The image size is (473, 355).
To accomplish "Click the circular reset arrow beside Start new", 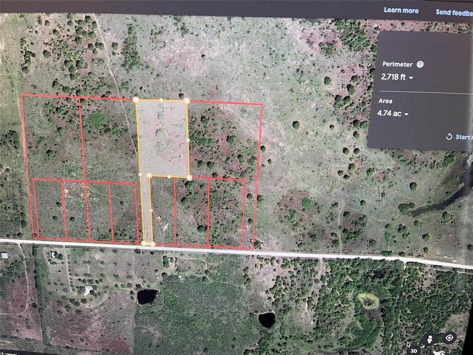I will (449, 137).
